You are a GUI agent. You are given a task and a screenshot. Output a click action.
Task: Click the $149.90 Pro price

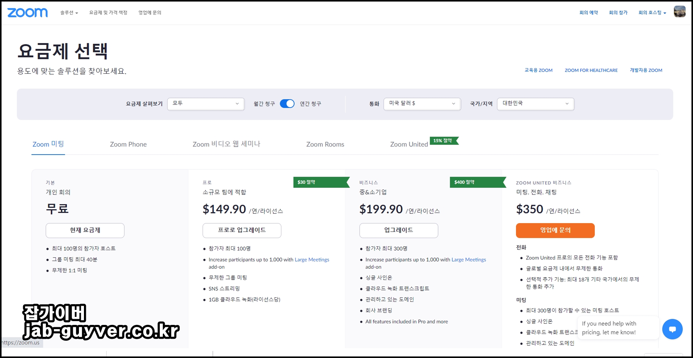[224, 209]
